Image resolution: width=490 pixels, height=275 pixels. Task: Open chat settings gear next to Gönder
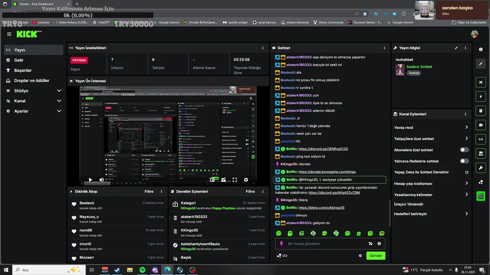tap(360, 256)
